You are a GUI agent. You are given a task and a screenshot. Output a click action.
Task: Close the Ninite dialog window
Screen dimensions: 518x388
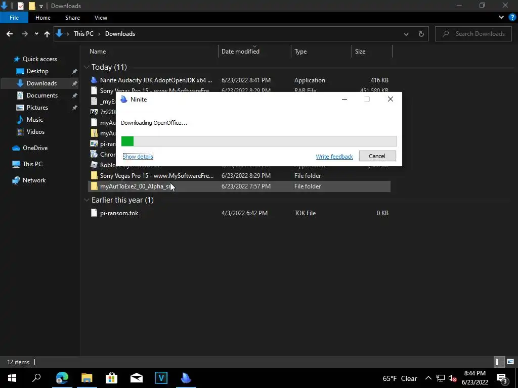[390, 100]
